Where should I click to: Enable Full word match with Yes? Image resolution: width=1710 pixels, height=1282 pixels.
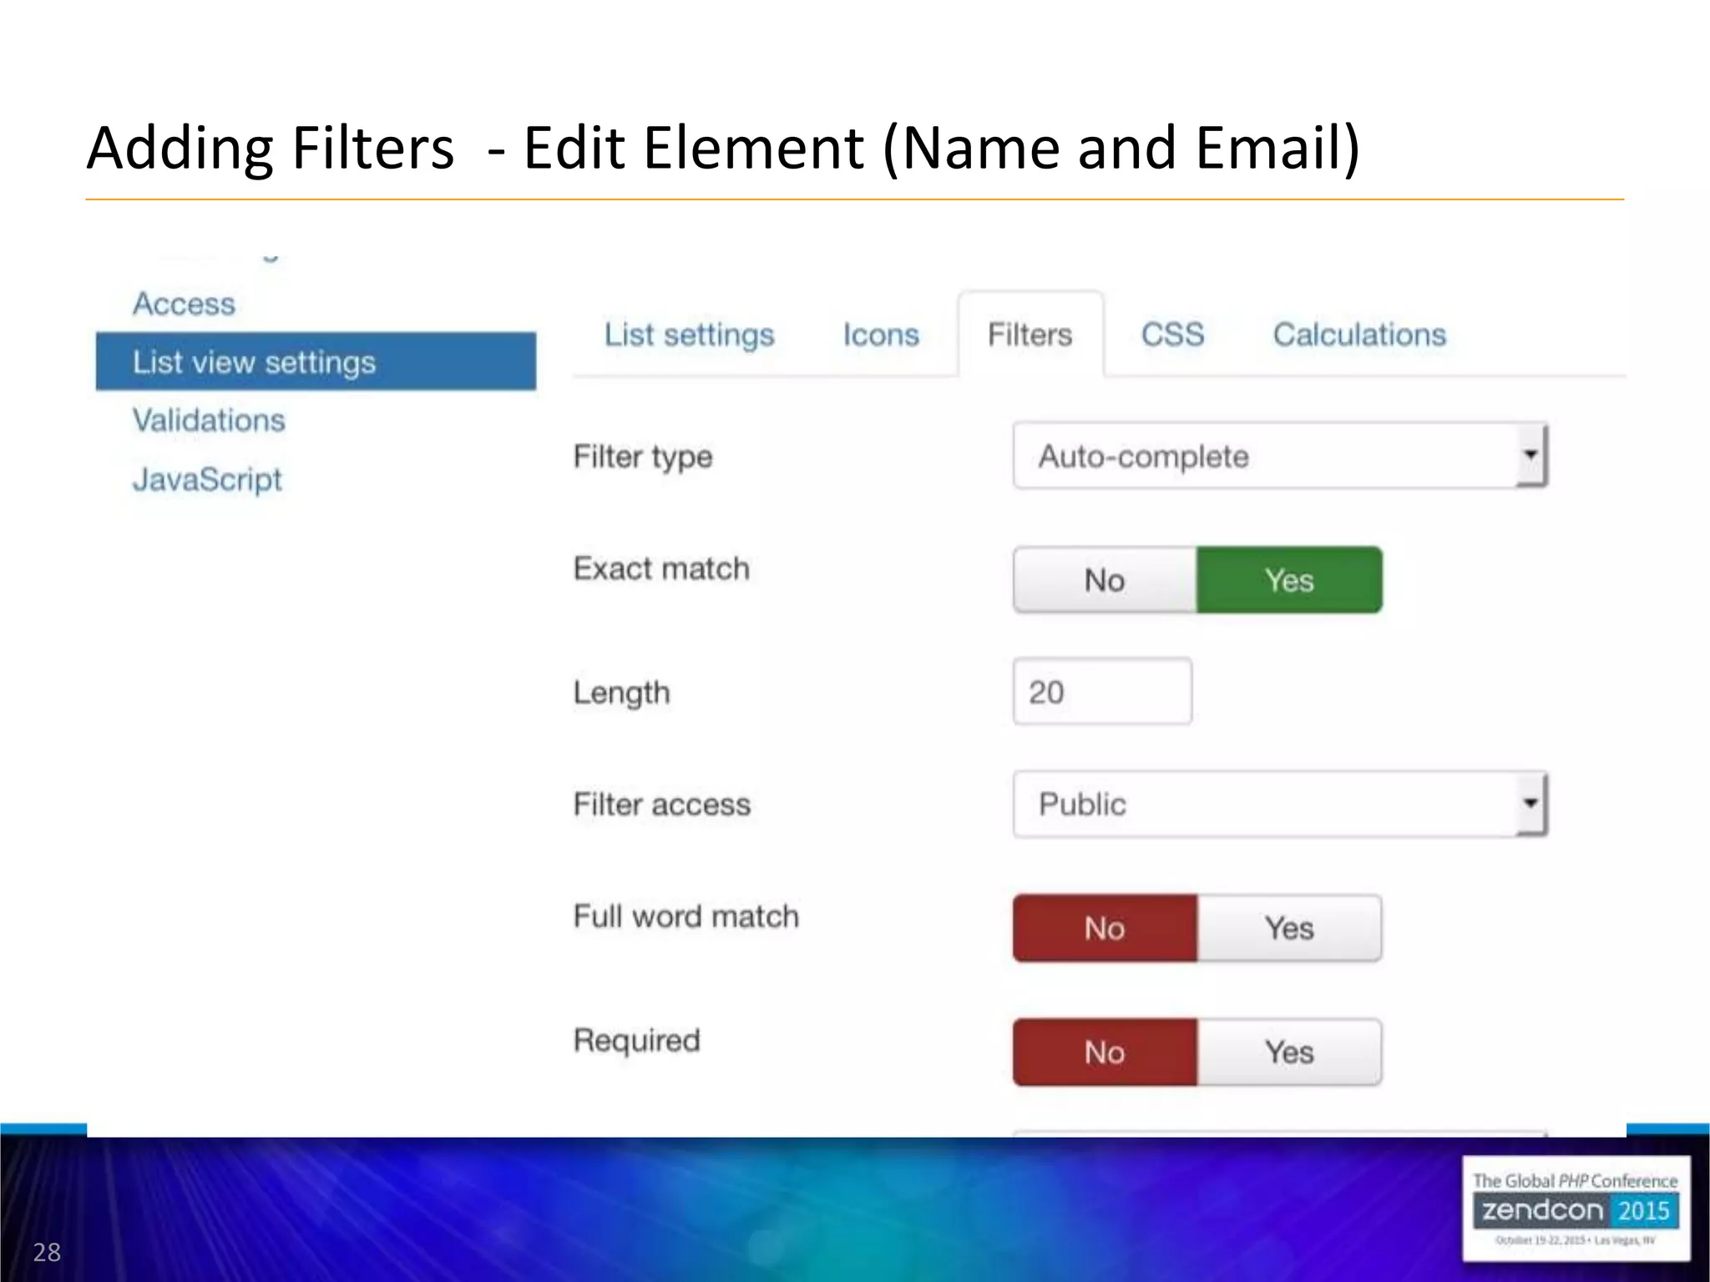coord(1289,928)
